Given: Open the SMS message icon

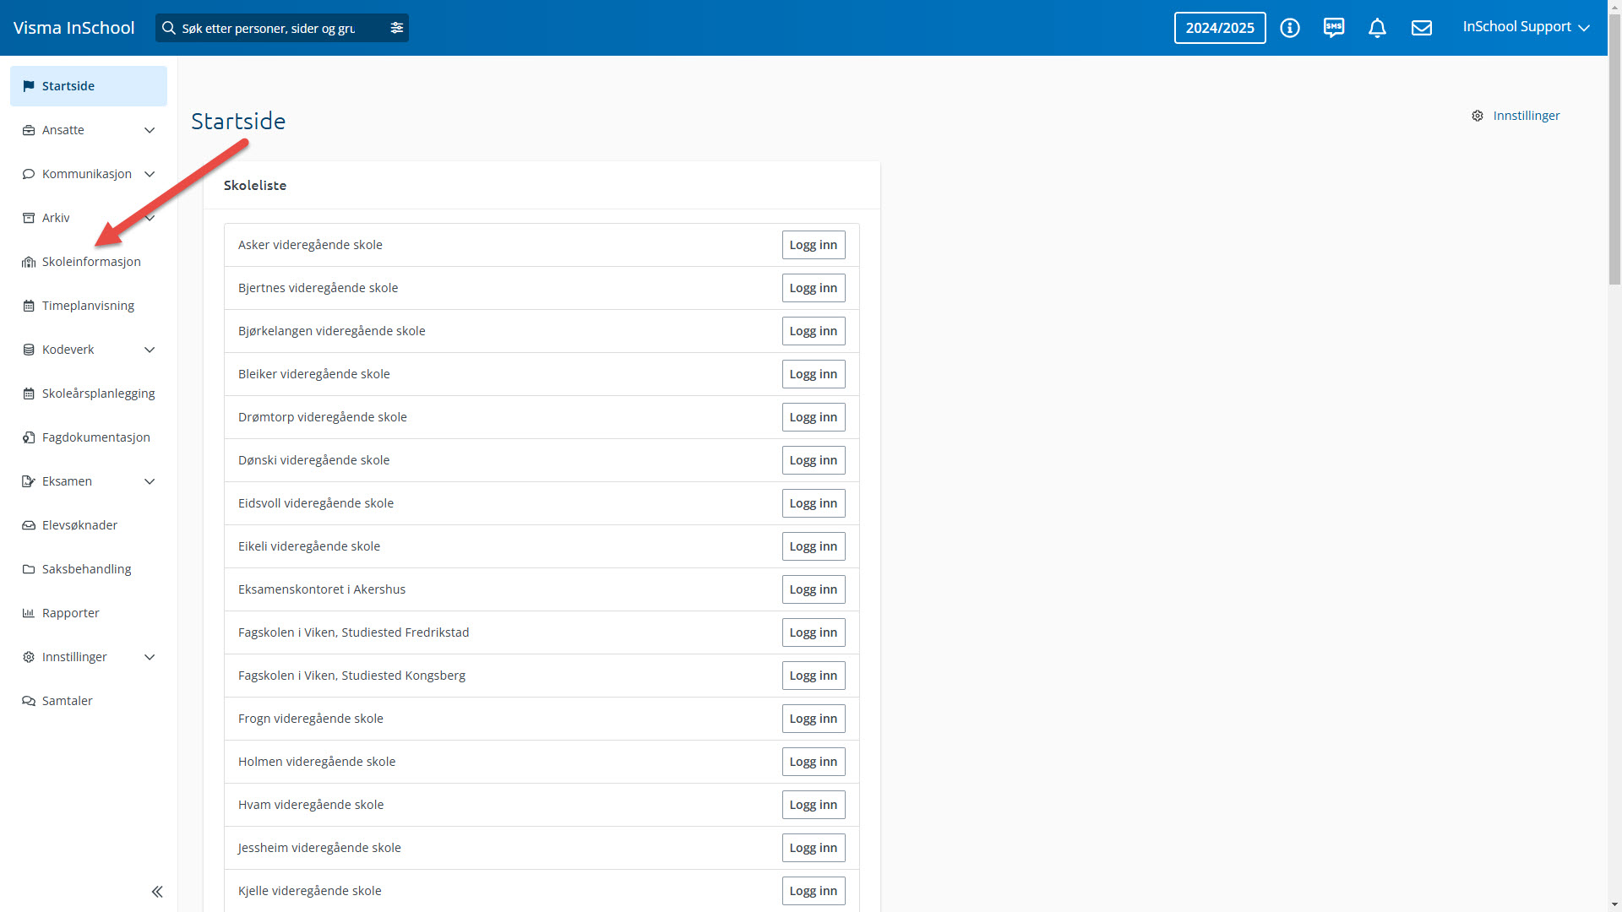Looking at the screenshot, I should [x=1334, y=28].
